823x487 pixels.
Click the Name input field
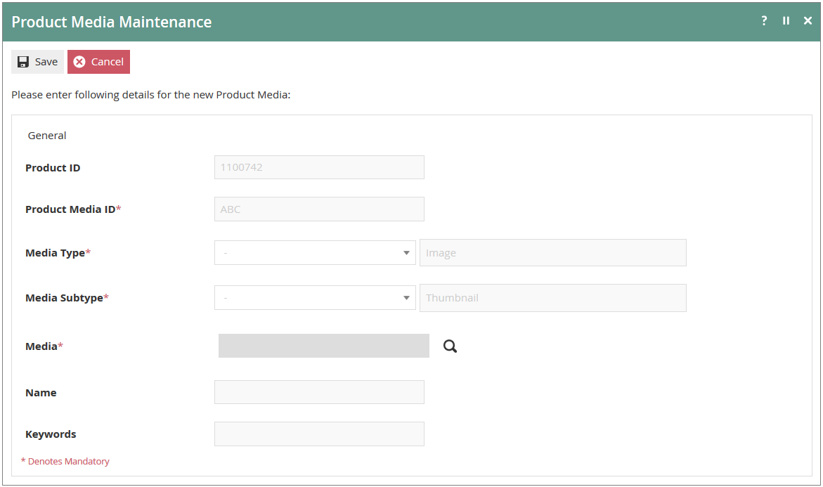point(319,391)
